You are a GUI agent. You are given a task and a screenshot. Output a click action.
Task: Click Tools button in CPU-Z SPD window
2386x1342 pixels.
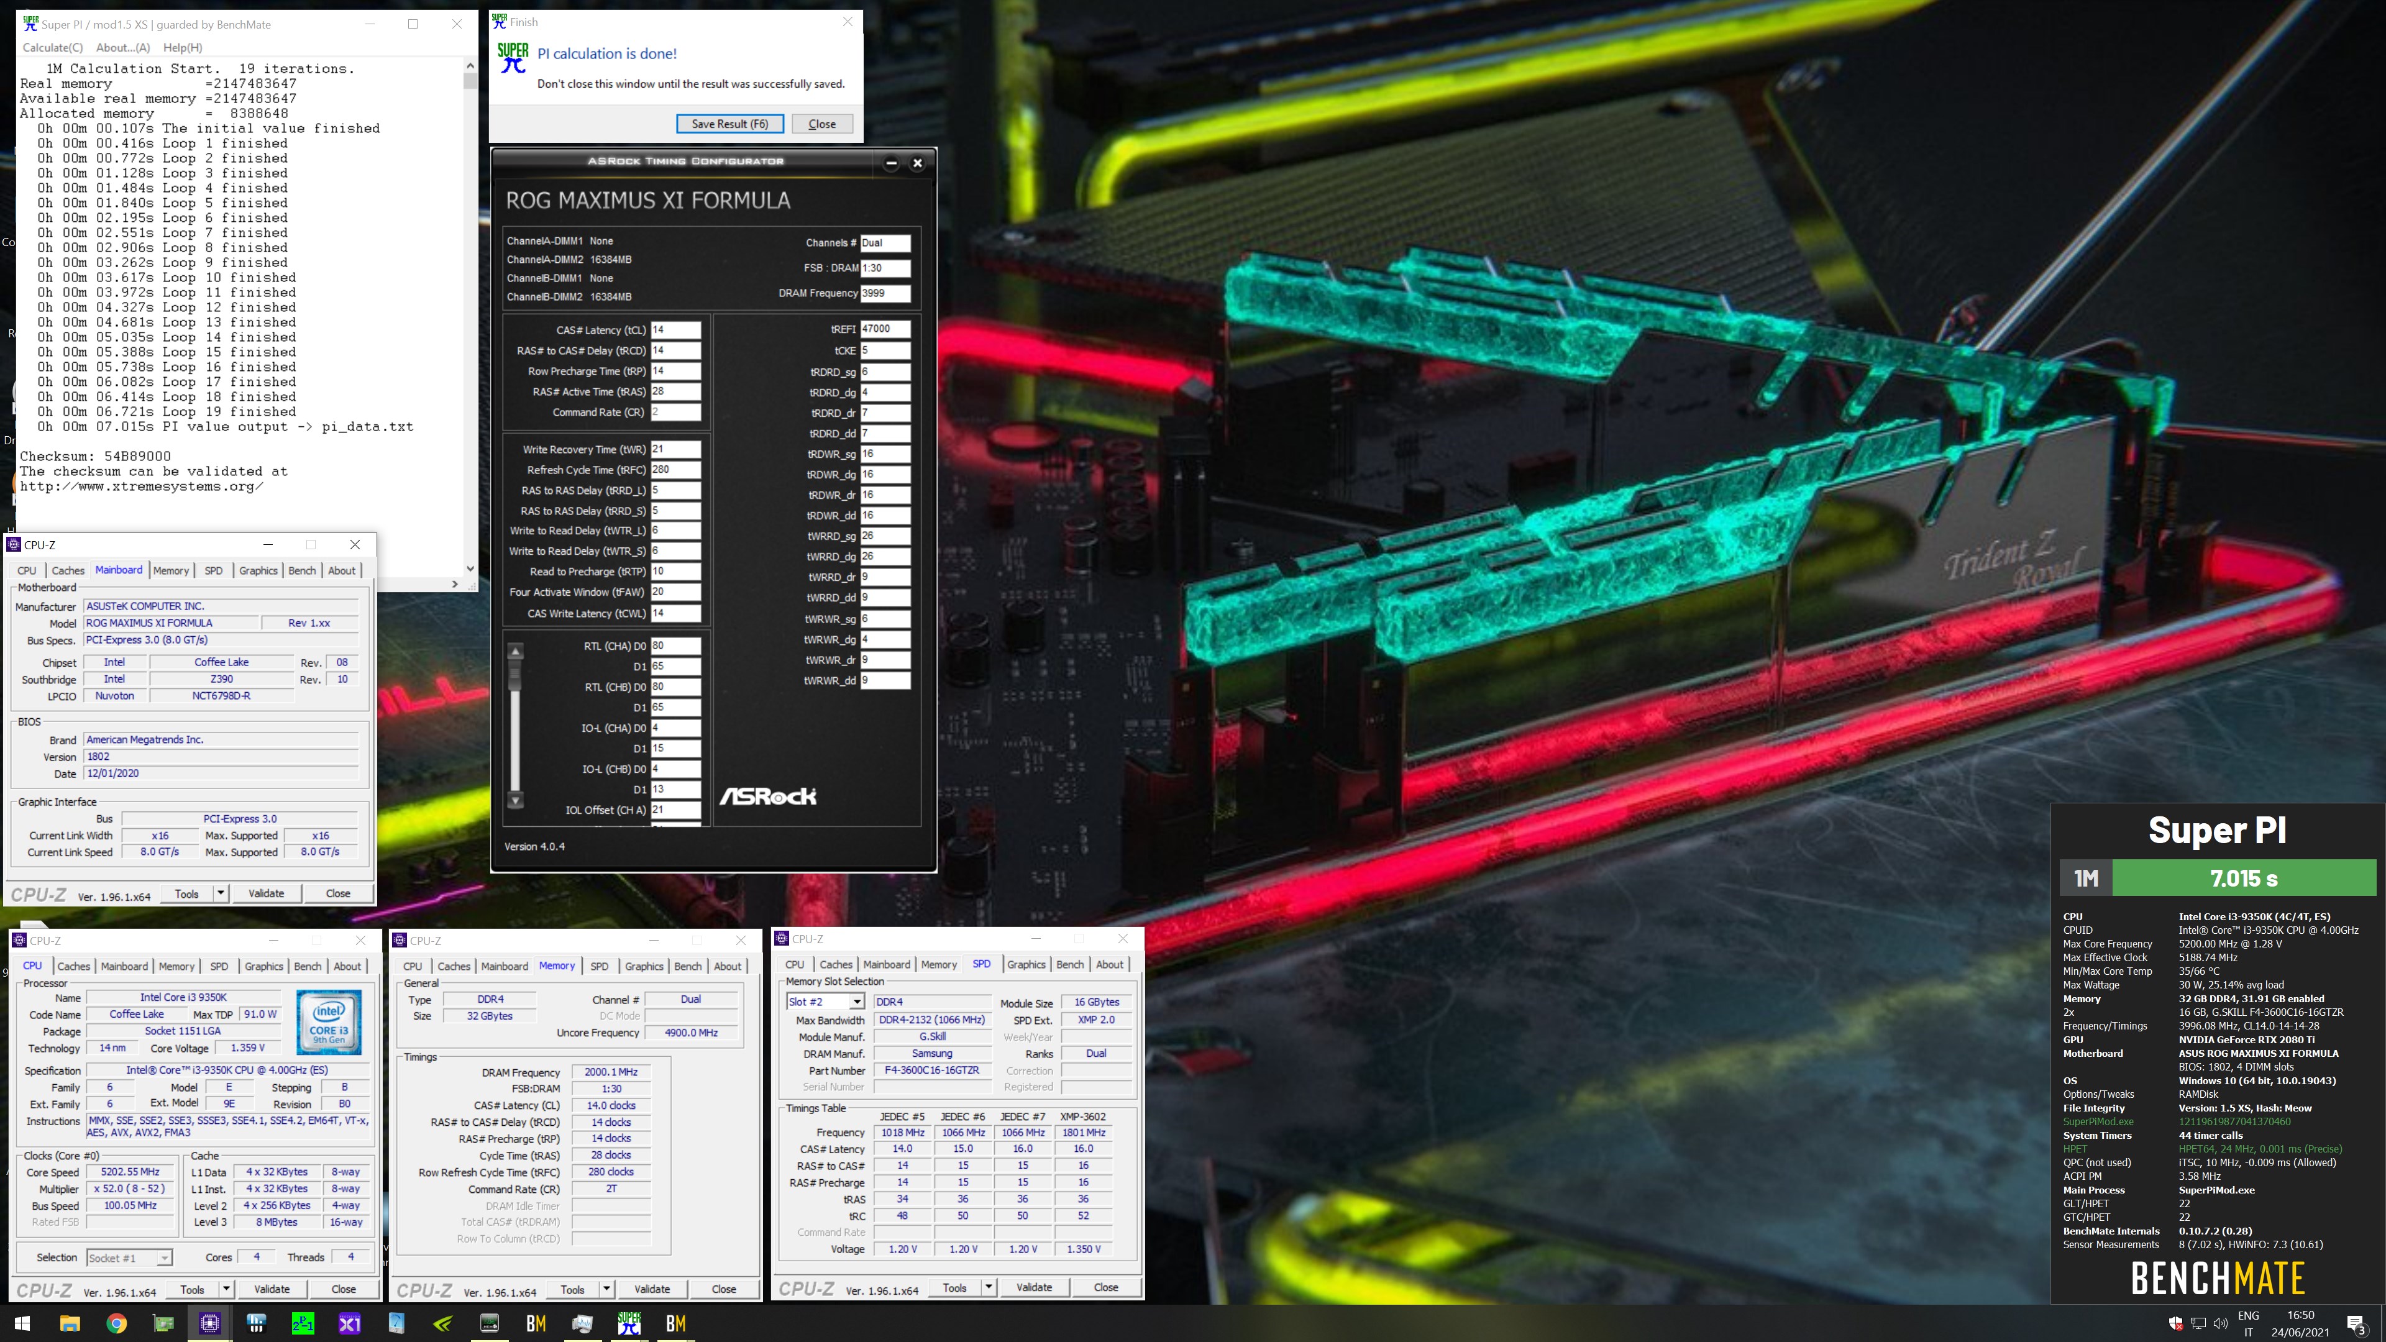coord(954,1287)
